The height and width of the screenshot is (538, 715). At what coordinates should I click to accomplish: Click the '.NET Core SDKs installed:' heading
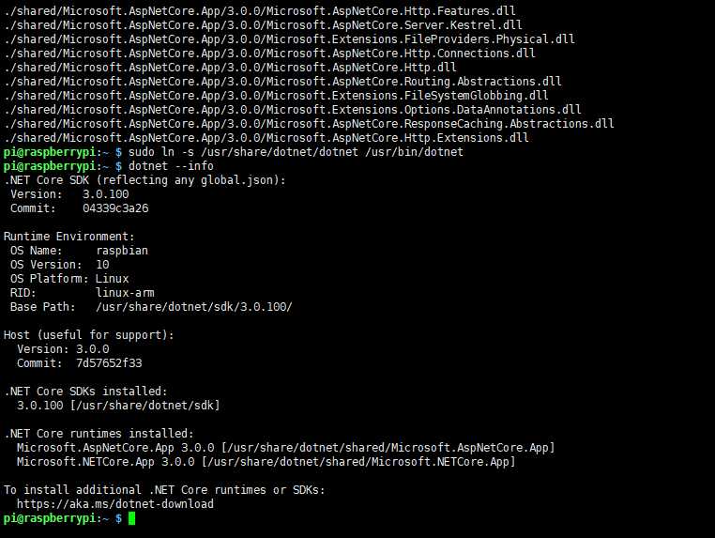coord(85,392)
